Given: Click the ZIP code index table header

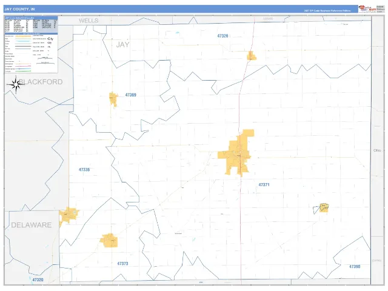Looking at the screenshot, I should point(31,18).
